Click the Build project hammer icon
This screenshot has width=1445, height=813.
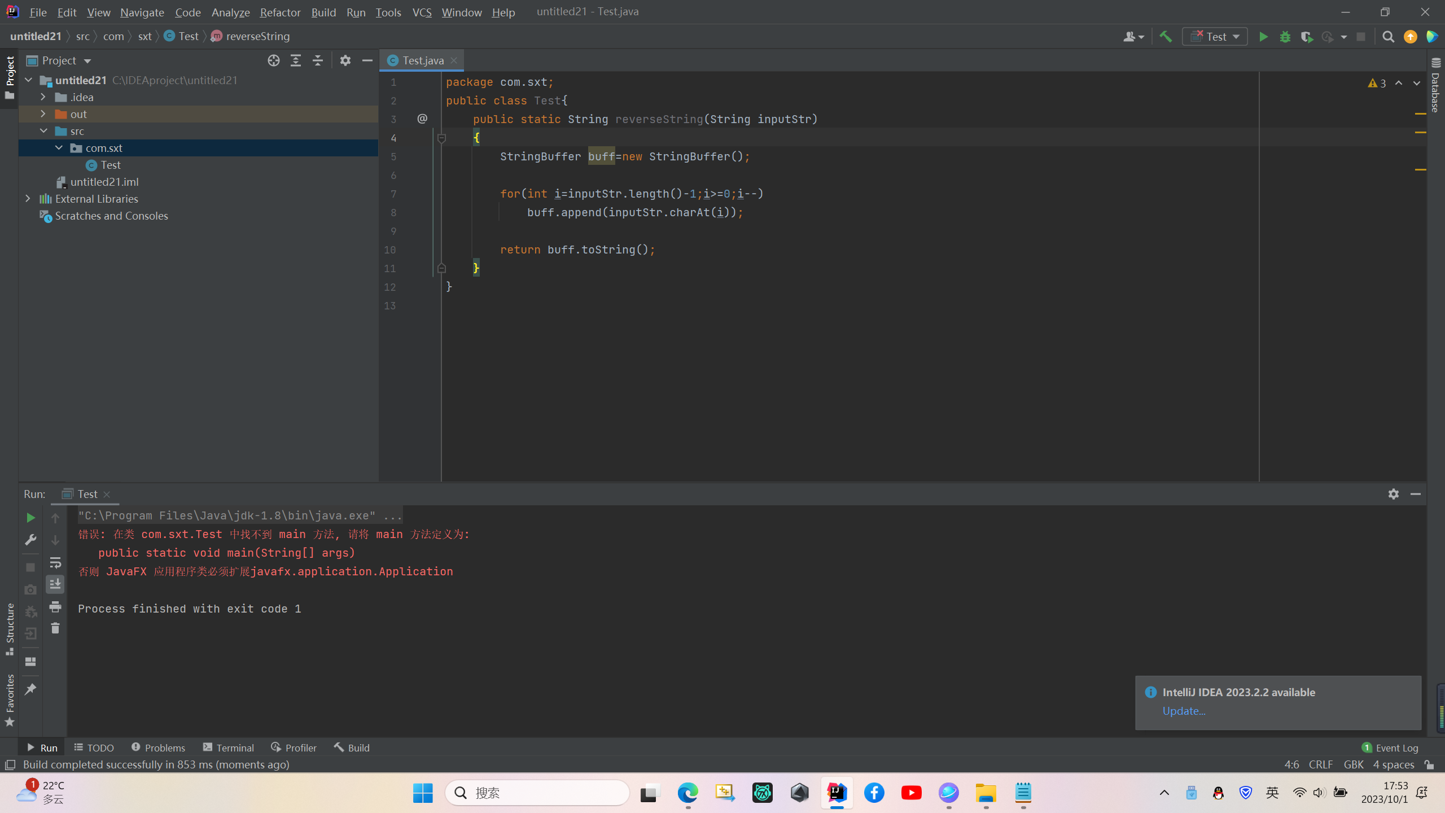pyautogui.click(x=1166, y=37)
